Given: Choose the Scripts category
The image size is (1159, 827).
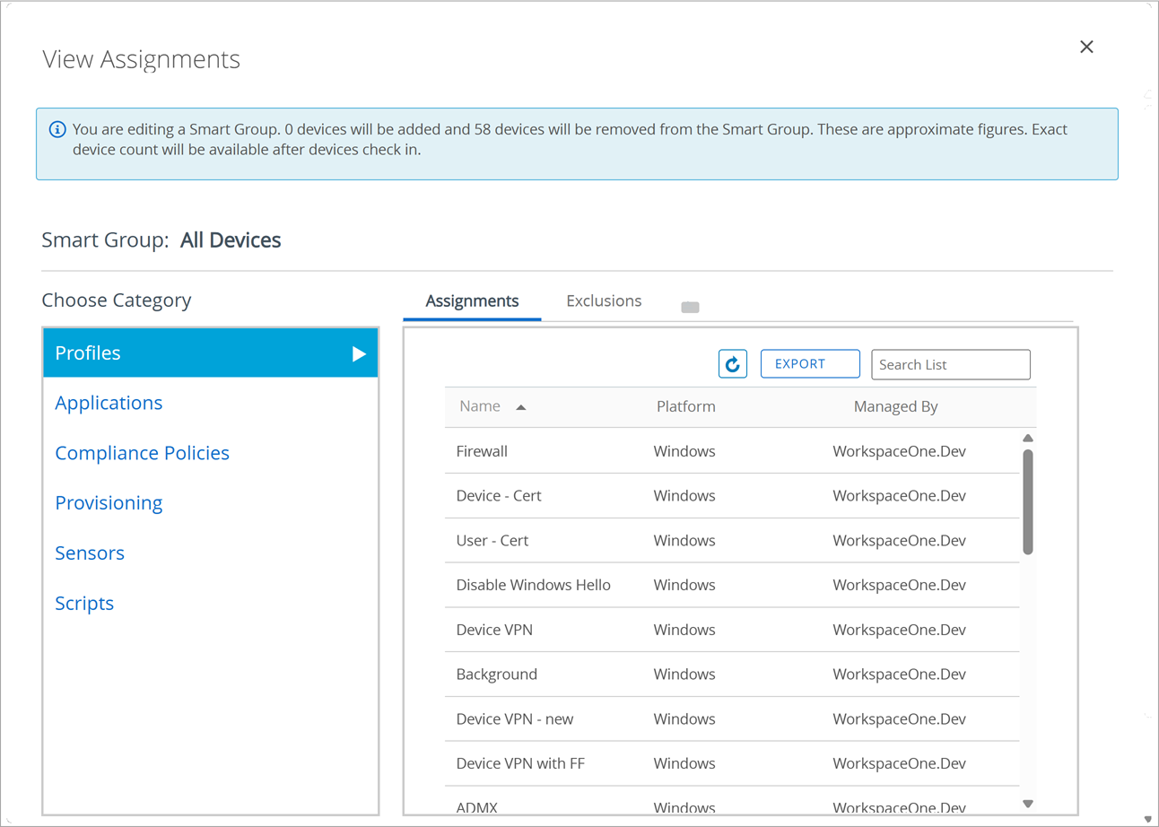Looking at the screenshot, I should tap(84, 604).
